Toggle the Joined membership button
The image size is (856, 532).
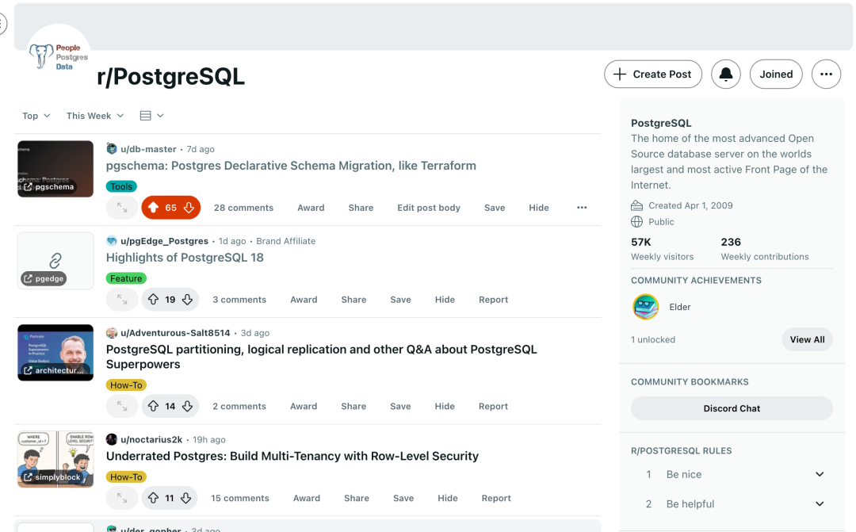pyautogui.click(x=776, y=75)
